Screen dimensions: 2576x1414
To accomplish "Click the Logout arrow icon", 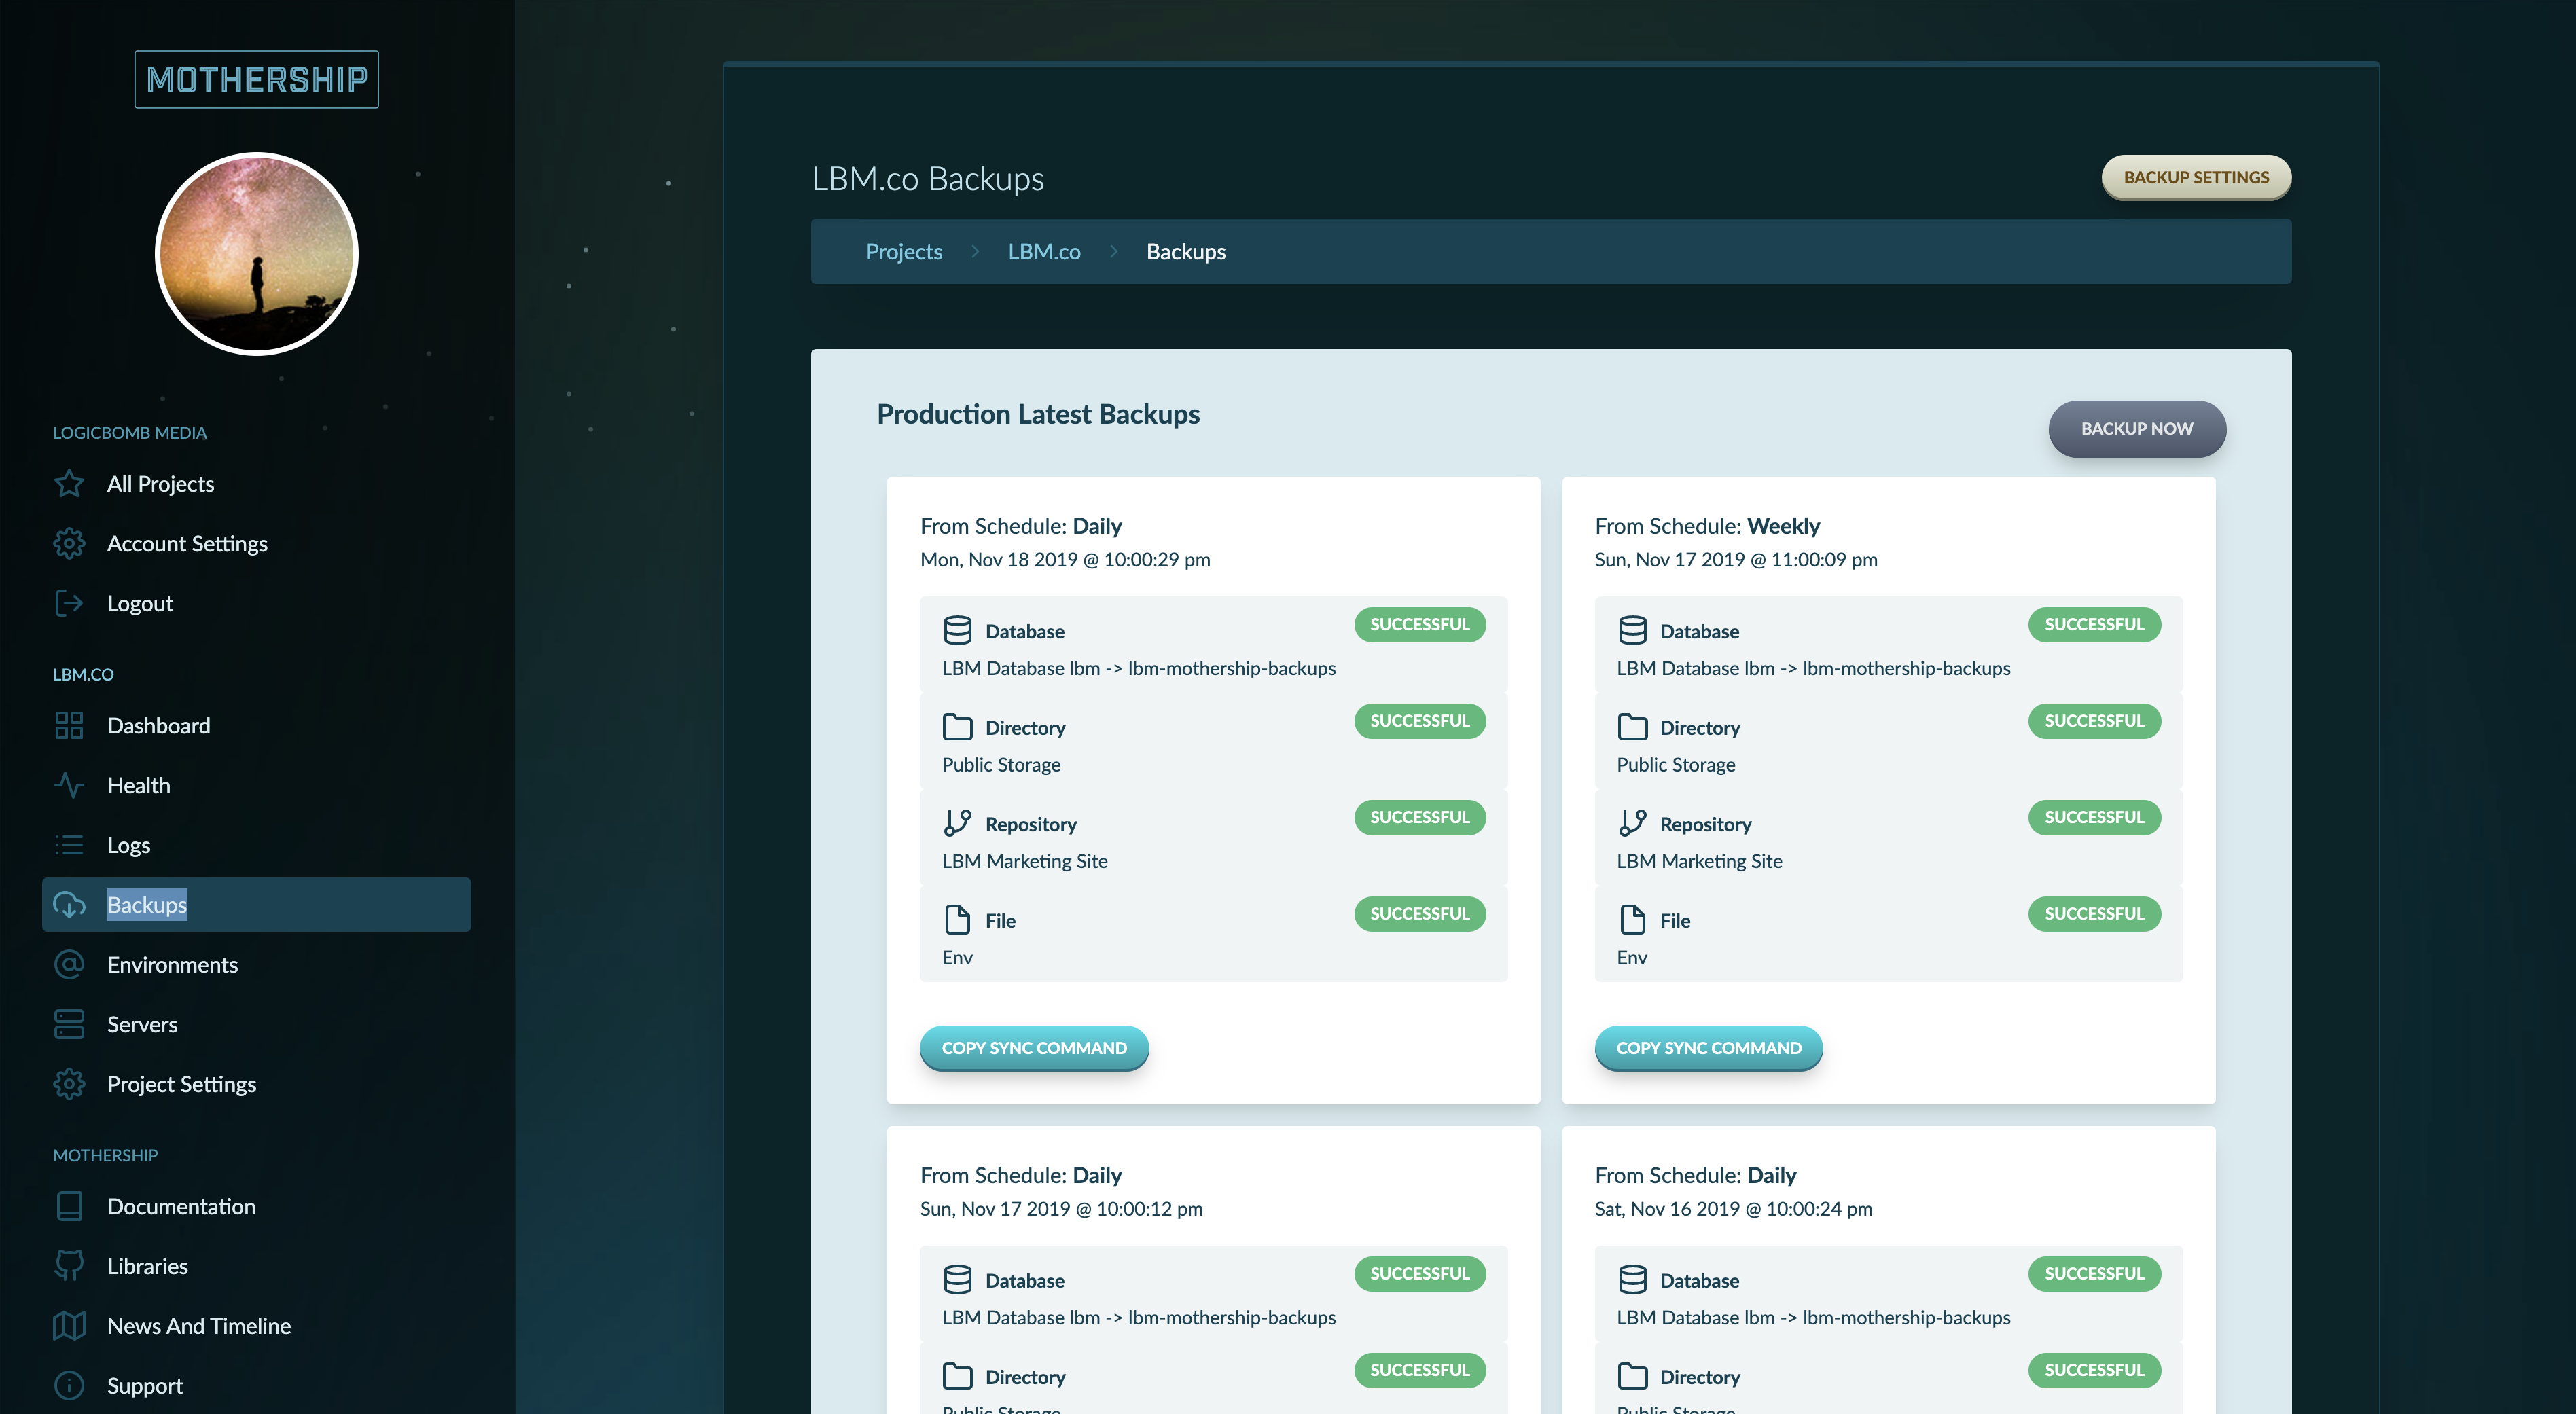I will [68, 603].
